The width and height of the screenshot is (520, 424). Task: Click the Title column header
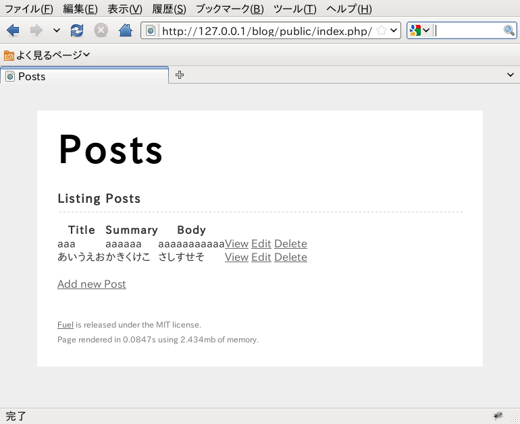(82, 230)
